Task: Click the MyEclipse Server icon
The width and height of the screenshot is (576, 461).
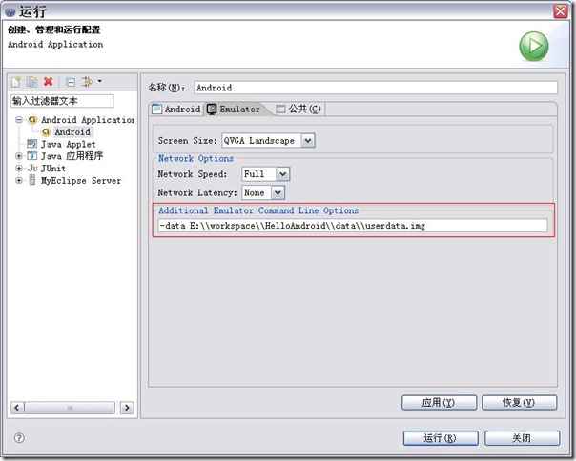Action: click(x=32, y=180)
